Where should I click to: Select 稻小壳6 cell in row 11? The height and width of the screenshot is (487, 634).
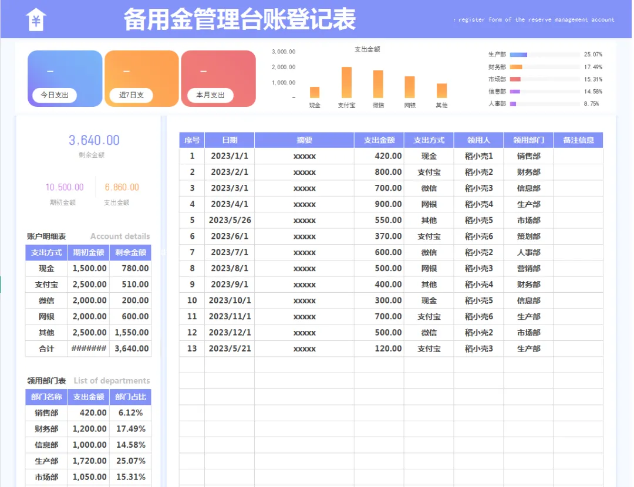click(478, 316)
